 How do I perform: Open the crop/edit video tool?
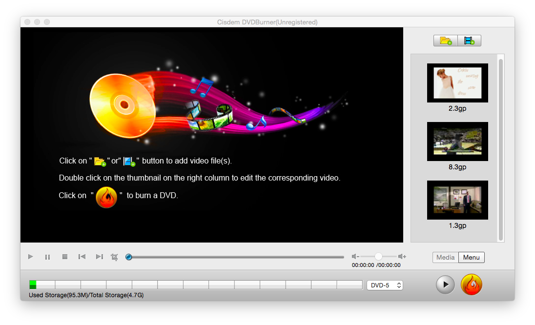pyautogui.click(x=115, y=257)
